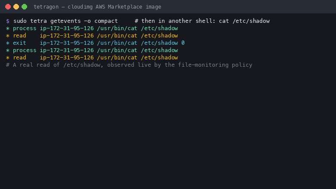
Task: Click the first green 'process' keyword
Action: (25, 28)
